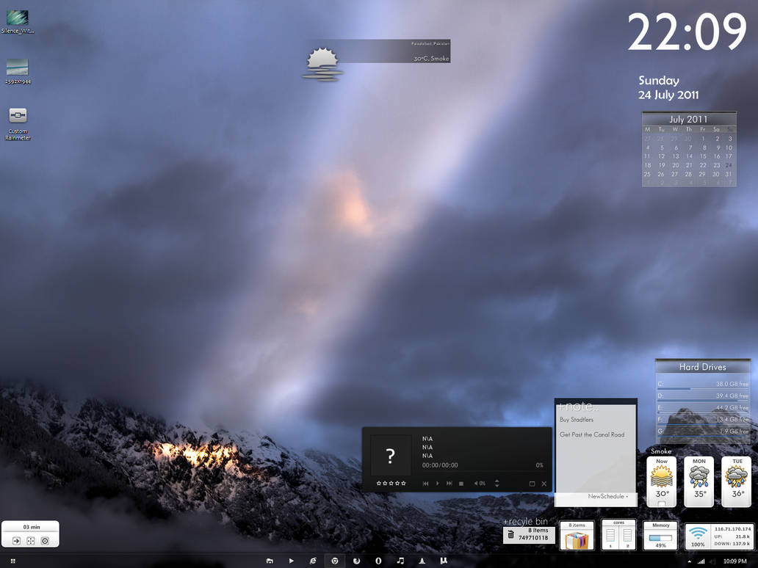Mute the media player volume
Image resolution: width=758 pixels, height=568 pixels.
pos(476,483)
